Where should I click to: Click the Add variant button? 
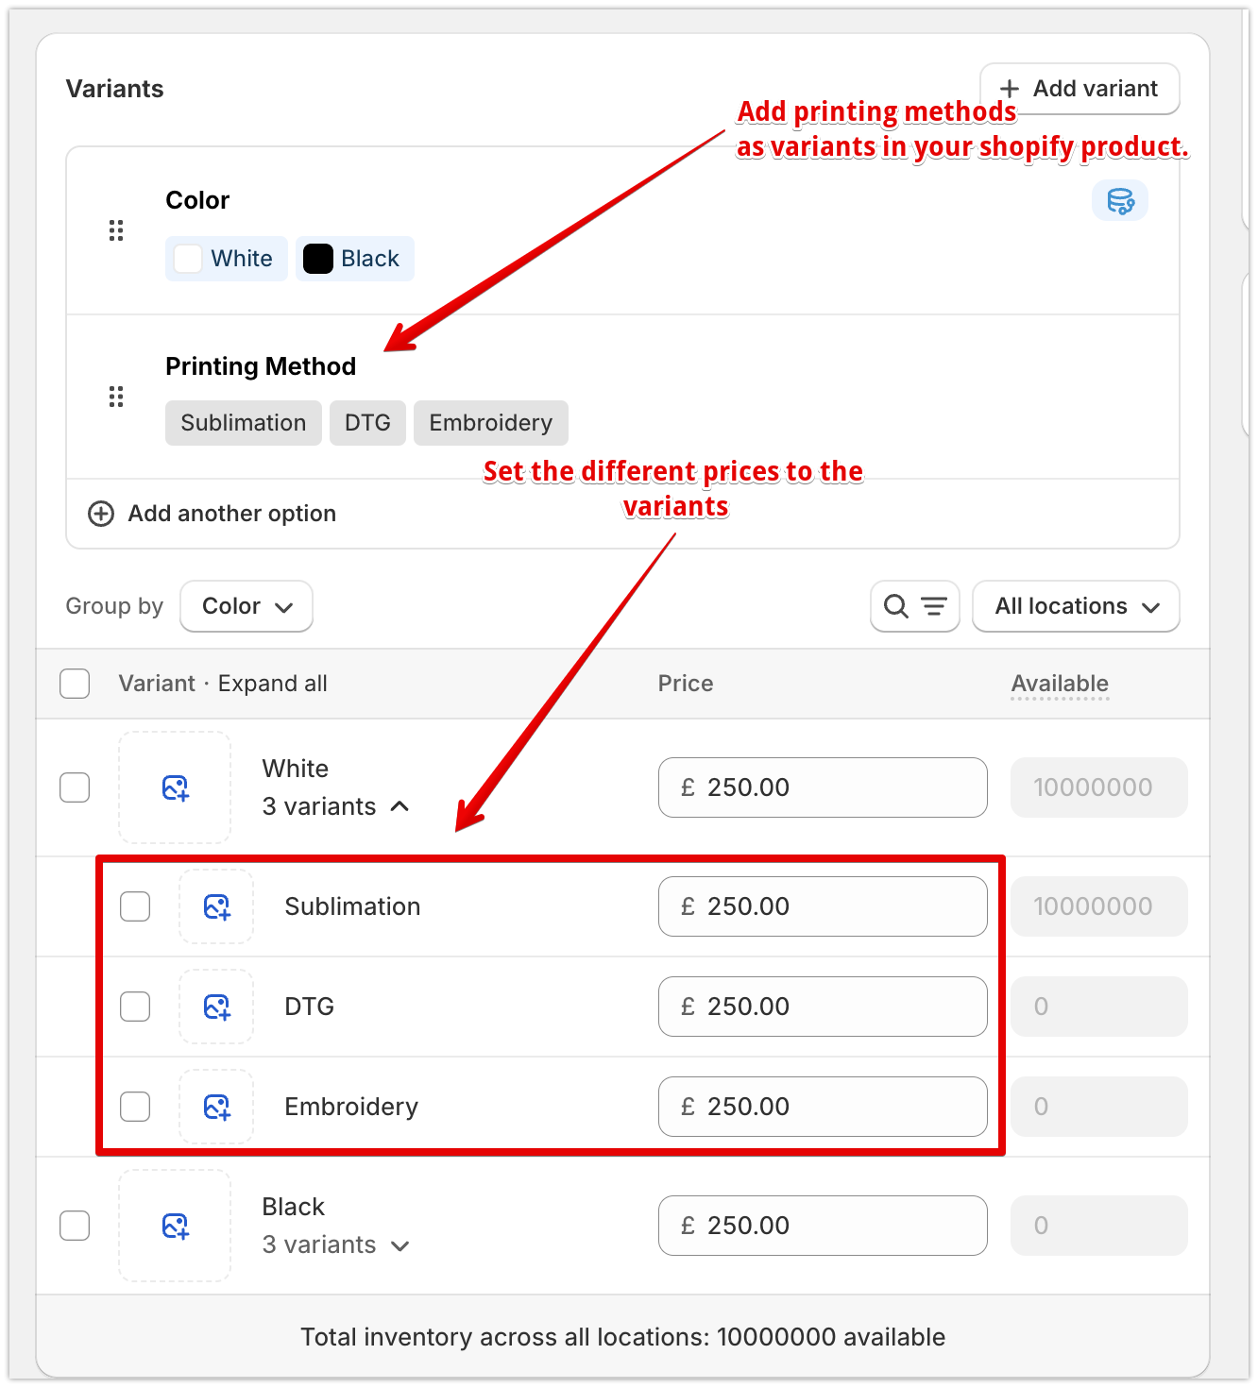pos(1079,89)
